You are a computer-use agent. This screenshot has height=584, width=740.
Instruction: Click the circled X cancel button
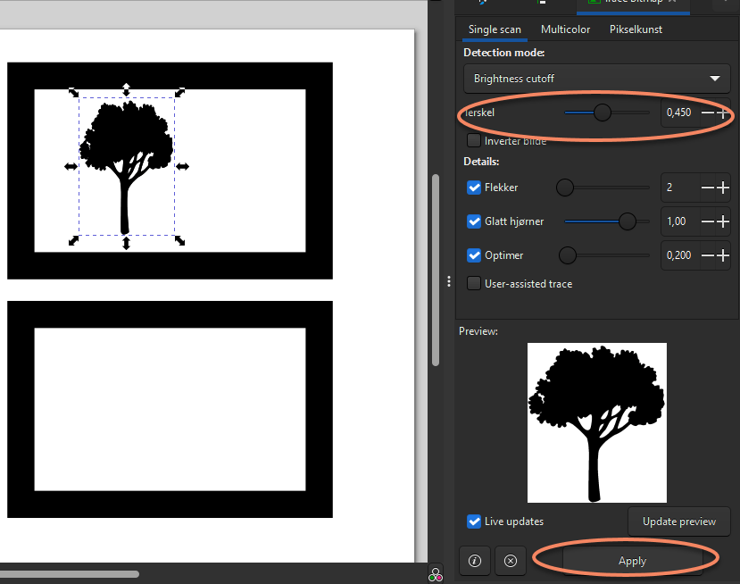coord(510,561)
